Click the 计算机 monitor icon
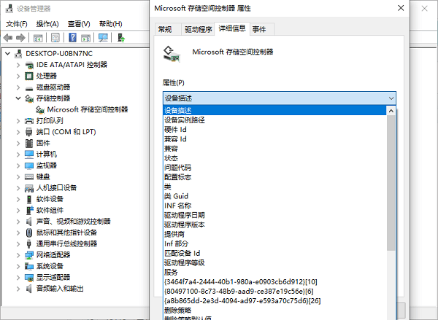Screen dimensions: 438x320 pos(29,155)
